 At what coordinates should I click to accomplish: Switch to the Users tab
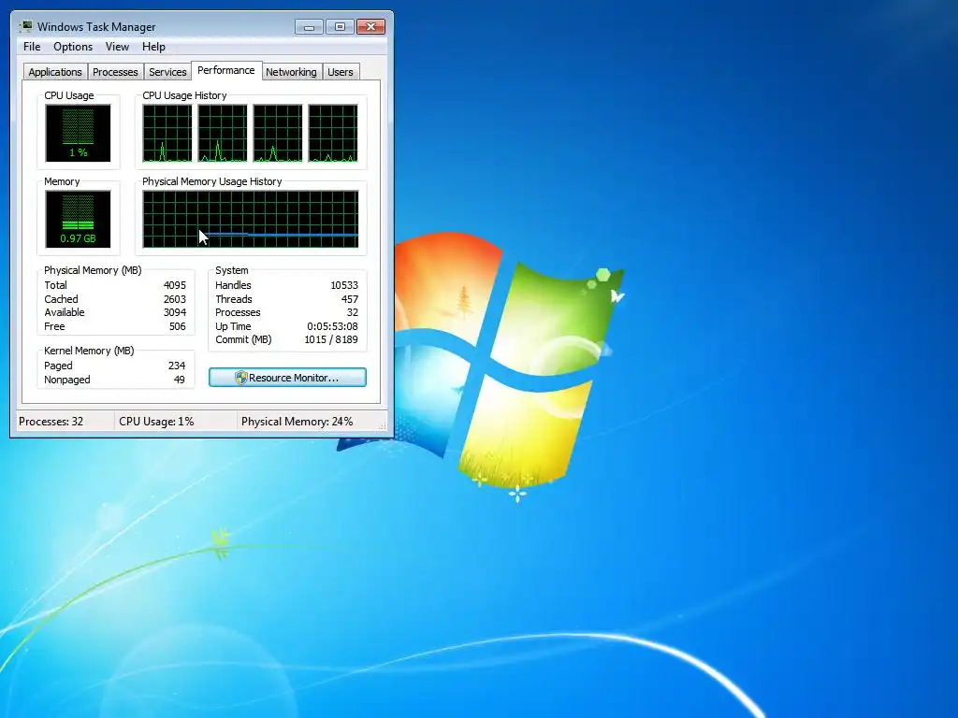tap(341, 72)
